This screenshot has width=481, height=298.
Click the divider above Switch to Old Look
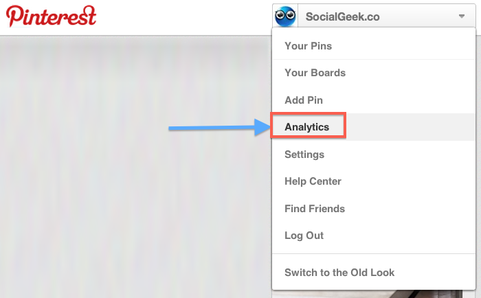[374, 254]
